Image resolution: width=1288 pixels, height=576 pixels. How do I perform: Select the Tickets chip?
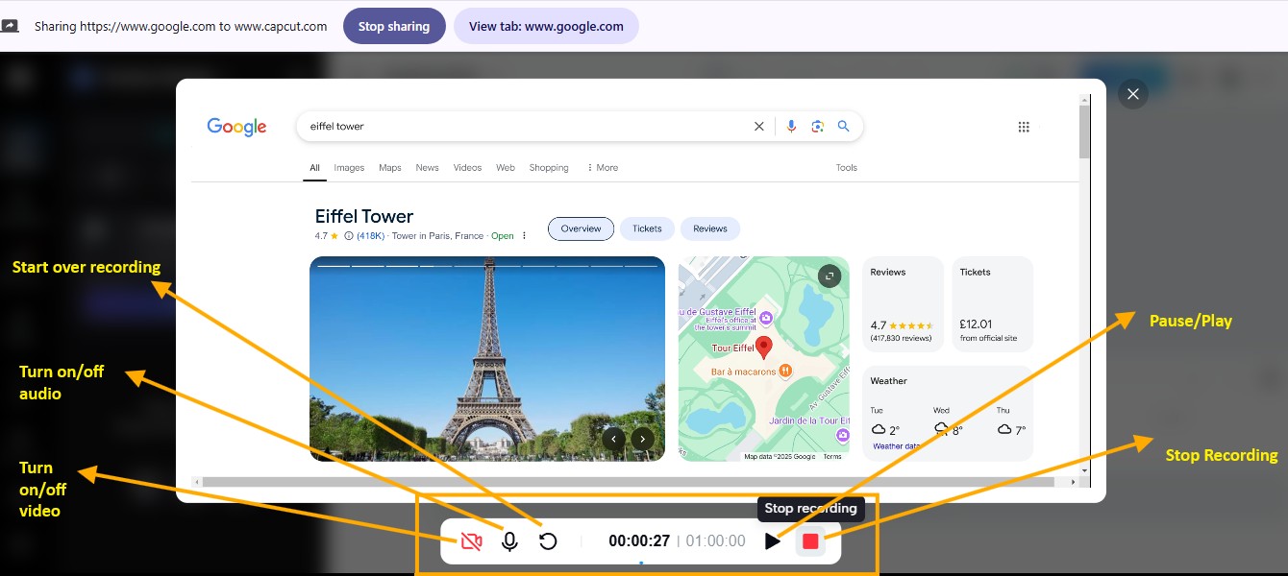click(x=647, y=228)
